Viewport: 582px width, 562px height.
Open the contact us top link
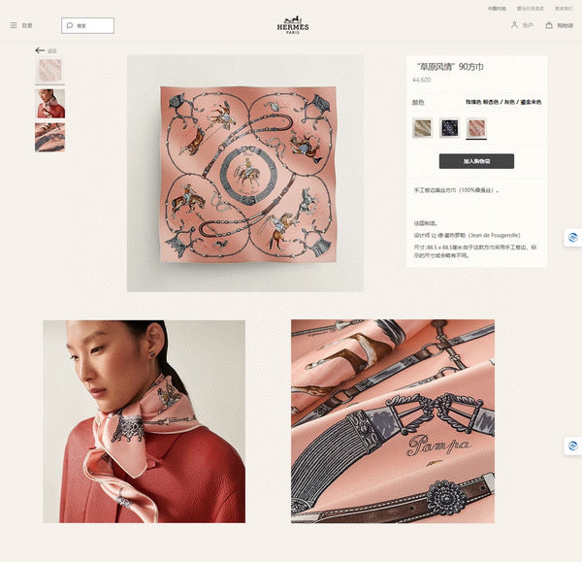click(564, 8)
